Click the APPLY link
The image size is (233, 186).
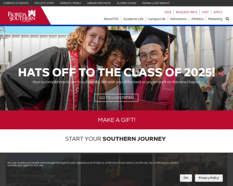click(x=218, y=12)
